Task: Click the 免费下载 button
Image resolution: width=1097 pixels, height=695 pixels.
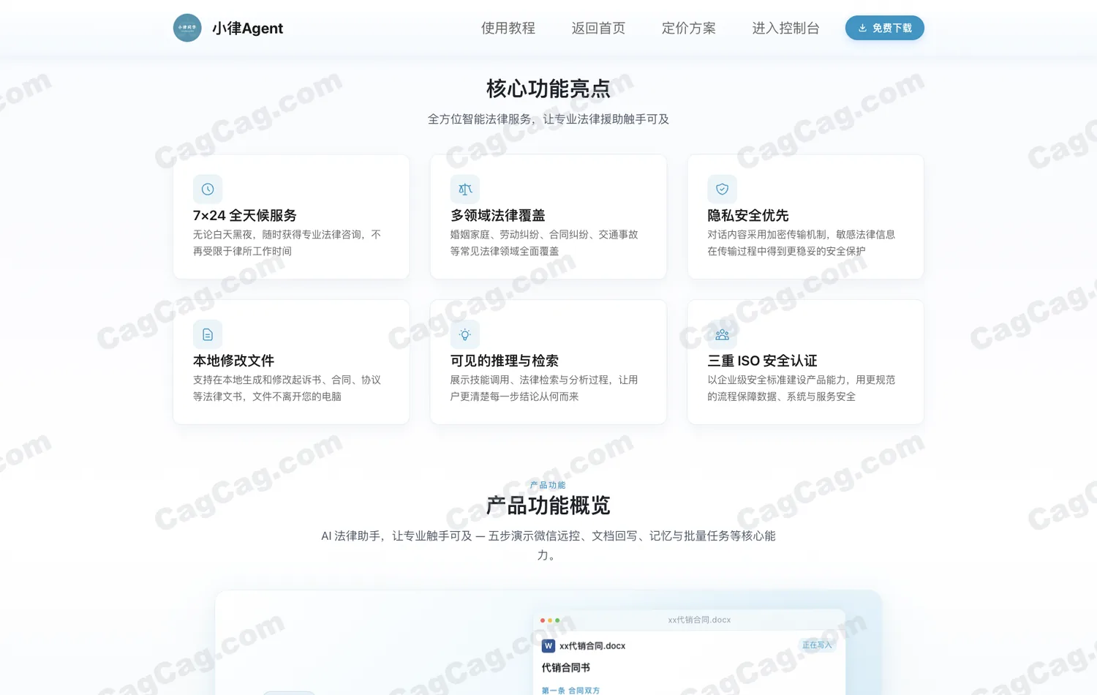Action: coord(885,28)
